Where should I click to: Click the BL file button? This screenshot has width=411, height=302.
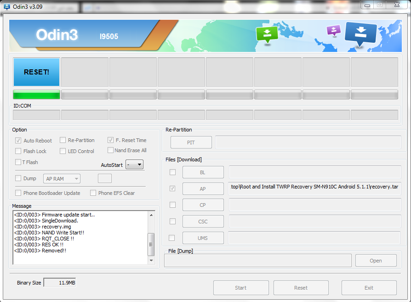[x=203, y=172]
